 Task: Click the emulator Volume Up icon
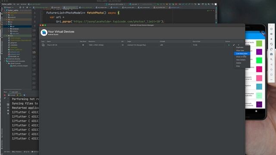(271, 34)
